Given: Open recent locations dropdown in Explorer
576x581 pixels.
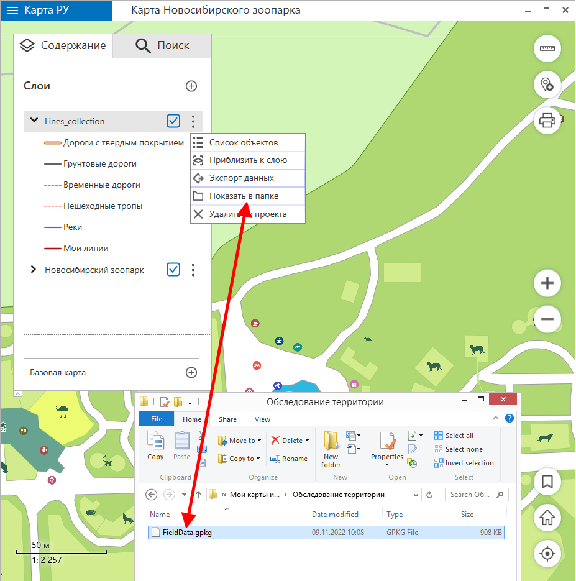Looking at the screenshot, I should [184, 495].
